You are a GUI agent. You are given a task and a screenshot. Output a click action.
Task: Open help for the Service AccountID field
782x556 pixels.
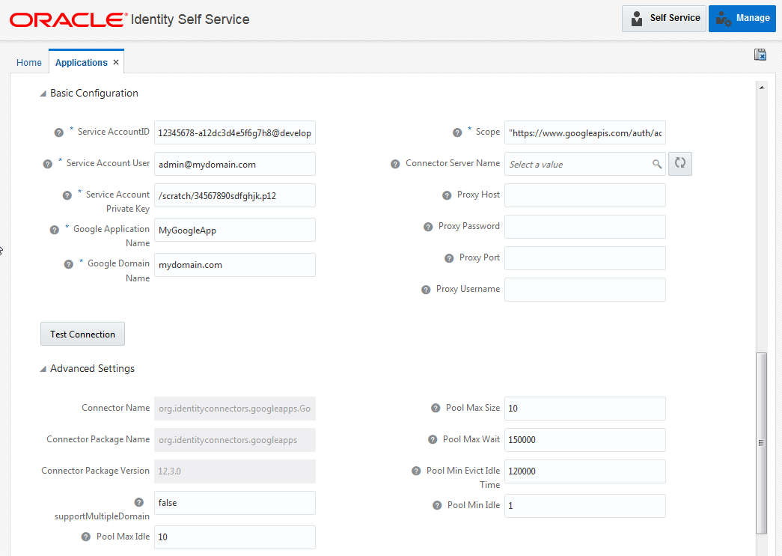point(59,132)
